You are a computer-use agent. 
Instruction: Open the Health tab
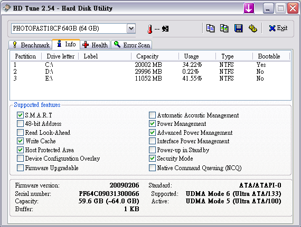[x=95, y=45]
